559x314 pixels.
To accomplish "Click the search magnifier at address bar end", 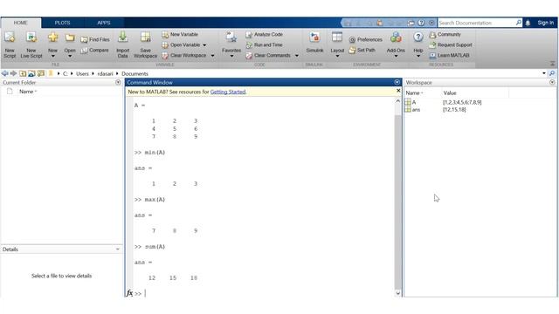I will [x=552, y=73].
